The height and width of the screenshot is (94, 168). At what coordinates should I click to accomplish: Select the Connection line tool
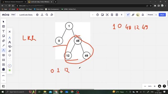pyautogui.click(x=3, y=45)
